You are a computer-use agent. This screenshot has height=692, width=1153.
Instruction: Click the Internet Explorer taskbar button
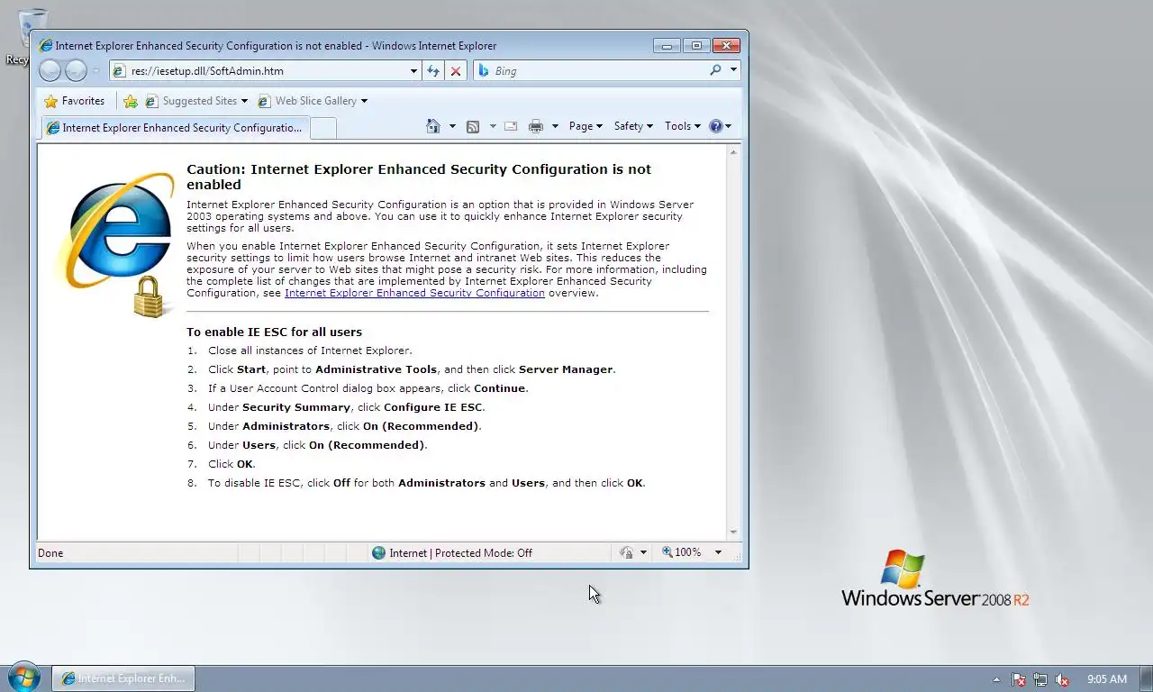point(123,678)
